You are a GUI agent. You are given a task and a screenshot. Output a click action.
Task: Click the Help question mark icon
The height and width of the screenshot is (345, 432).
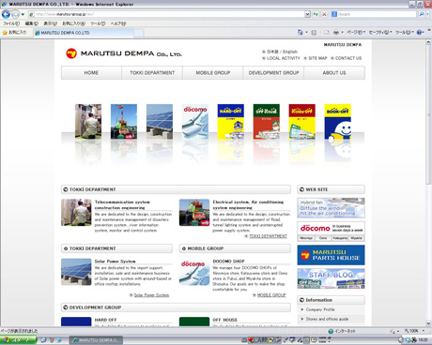419,32
